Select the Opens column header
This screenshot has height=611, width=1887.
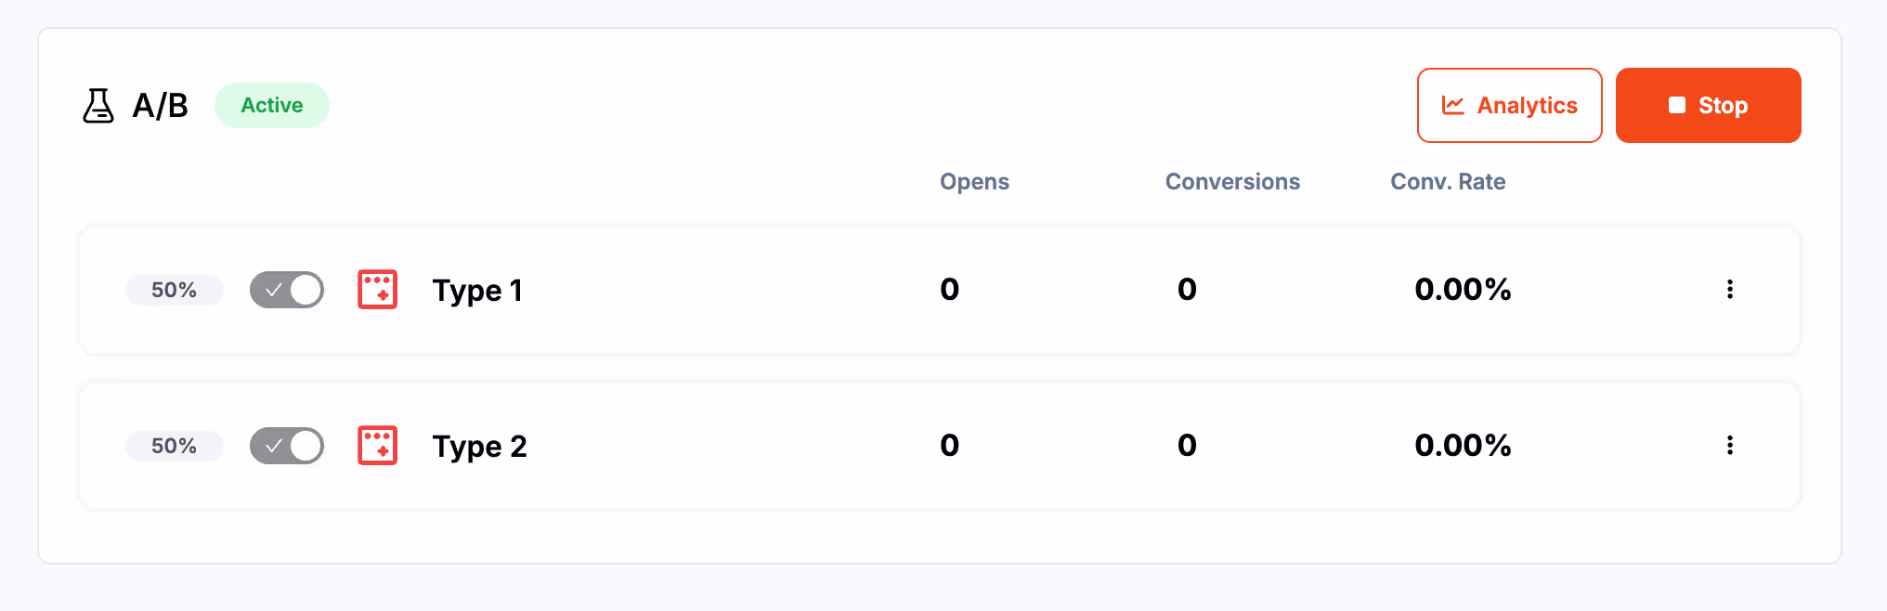tap(974, 181)
